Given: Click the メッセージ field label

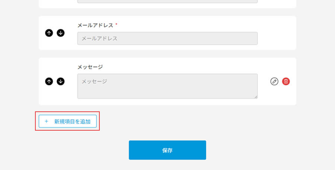Looking at the screenshot, I should [90, 67].
